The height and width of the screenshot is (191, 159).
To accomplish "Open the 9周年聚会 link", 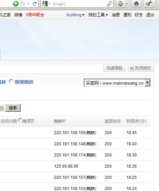I will click(35, 15).
